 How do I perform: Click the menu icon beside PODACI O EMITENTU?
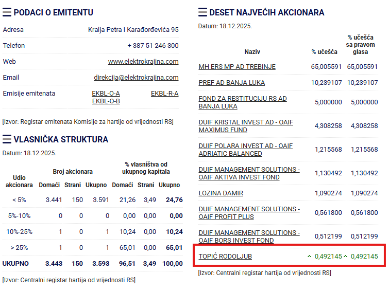tap(7, 12)
